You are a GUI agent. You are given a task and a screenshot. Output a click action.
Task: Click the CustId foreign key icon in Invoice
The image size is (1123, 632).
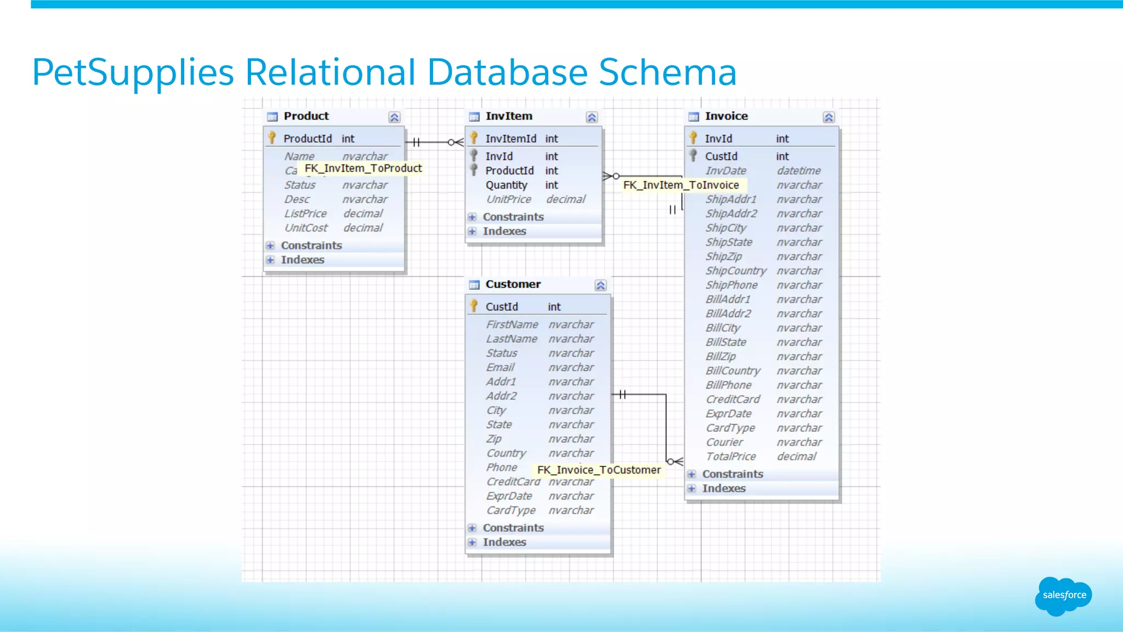point(693,156)
